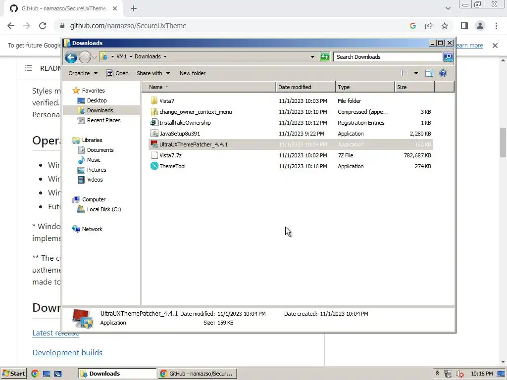
Task: Dismiss the Chrome notification bar
Action: [x=495, y=46]
